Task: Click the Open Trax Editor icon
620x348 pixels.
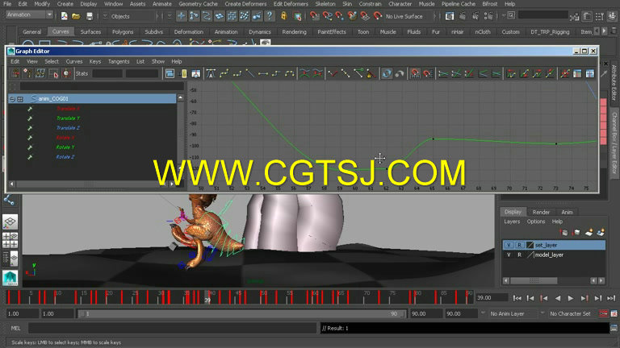Action: tap(590, 73)
